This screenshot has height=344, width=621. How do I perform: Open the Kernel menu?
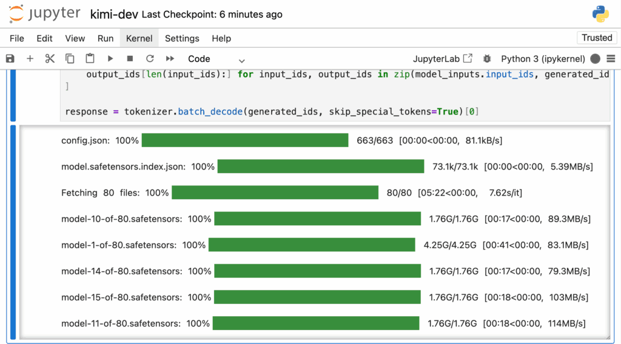(139, 38)
